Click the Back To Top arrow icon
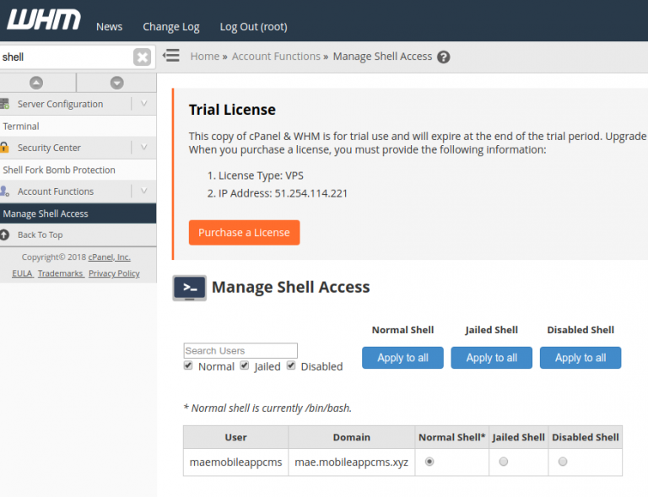This screenshot has height=497, width=648. (5, 235)
